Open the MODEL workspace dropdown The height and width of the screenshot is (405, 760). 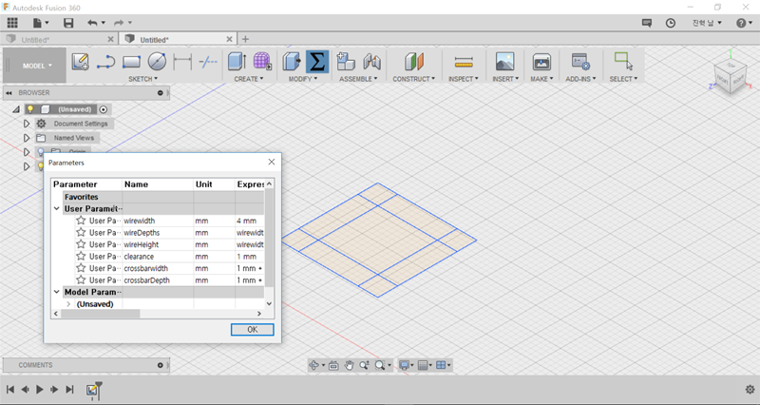[35, 66]
